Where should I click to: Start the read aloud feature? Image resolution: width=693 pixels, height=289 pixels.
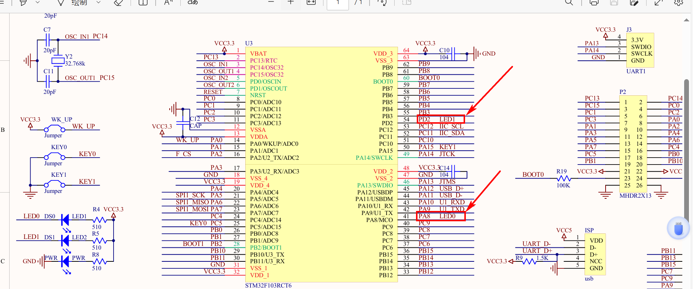pyautogui.click(x=168, y=2)
